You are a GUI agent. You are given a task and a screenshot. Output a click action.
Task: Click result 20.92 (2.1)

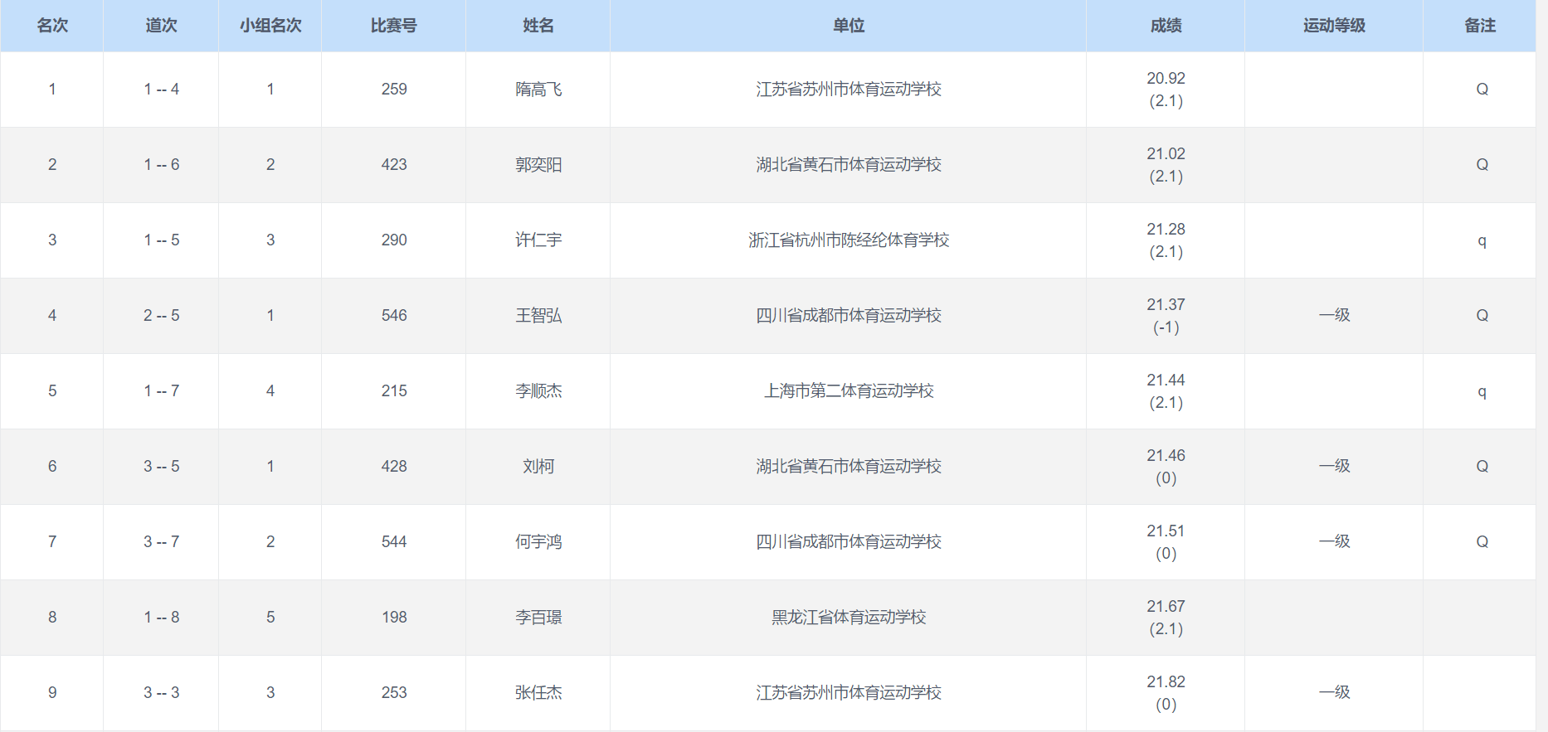[x=1166, y=90]
